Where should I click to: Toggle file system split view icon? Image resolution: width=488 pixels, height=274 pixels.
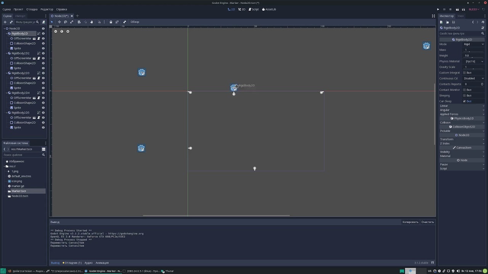[43, 149]
